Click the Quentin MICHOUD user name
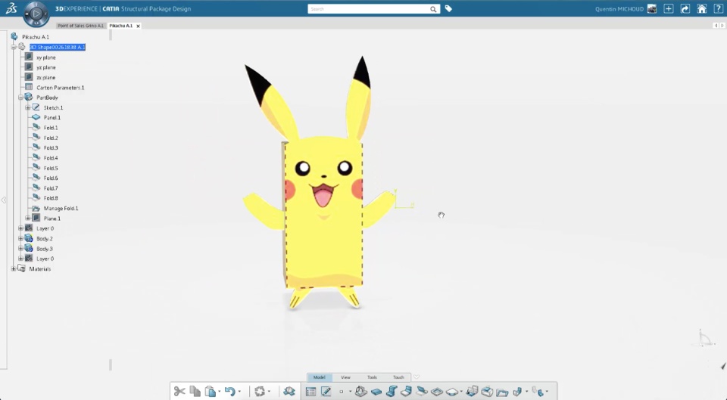Screen dimensions: 727x400 (619, 9)
